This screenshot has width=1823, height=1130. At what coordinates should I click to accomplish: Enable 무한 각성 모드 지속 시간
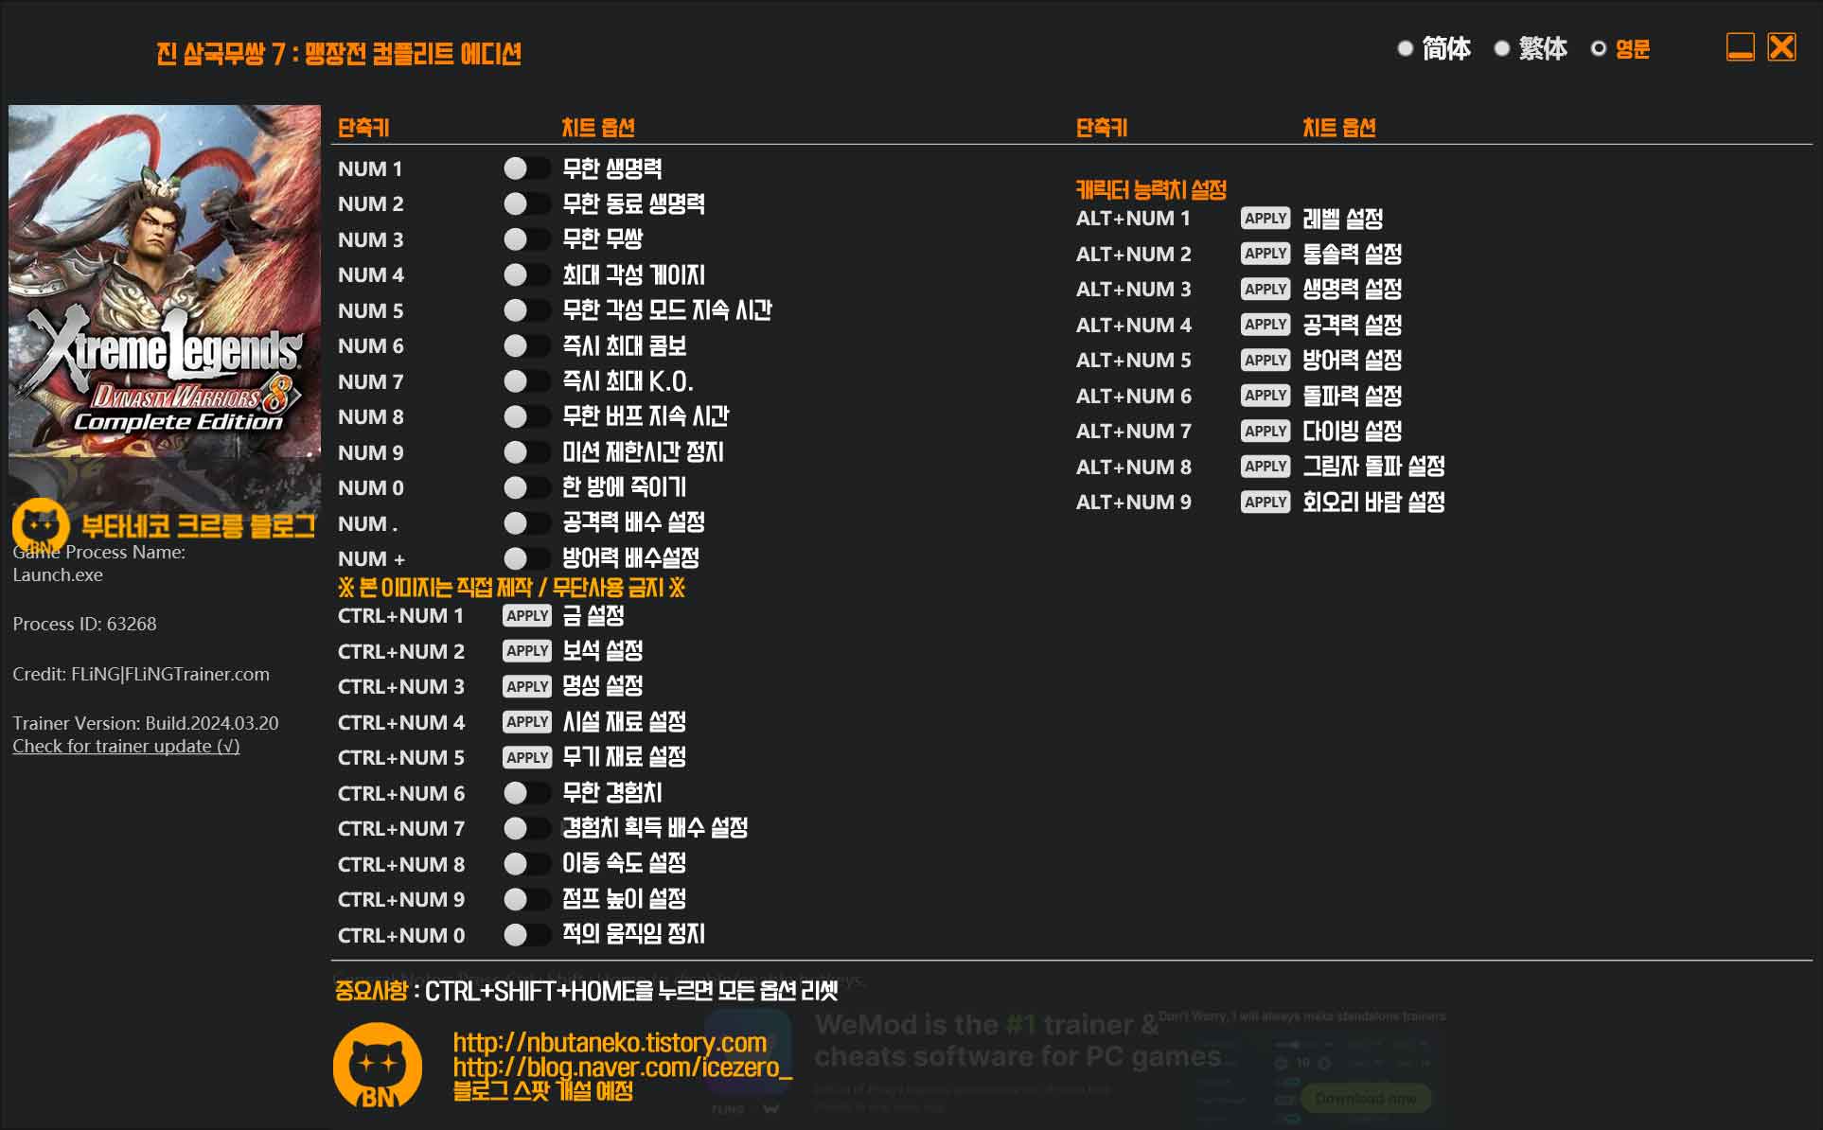click(x=526, y=310)
